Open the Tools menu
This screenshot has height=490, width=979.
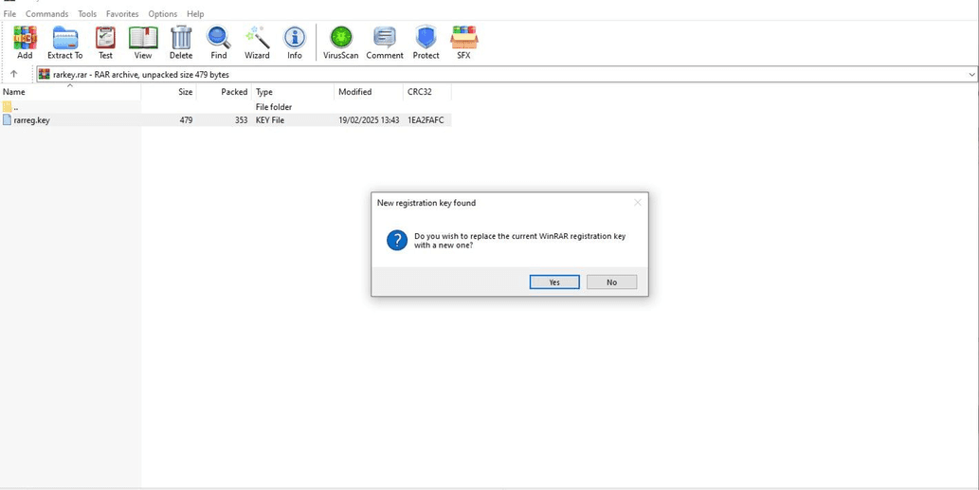point(87,13)
